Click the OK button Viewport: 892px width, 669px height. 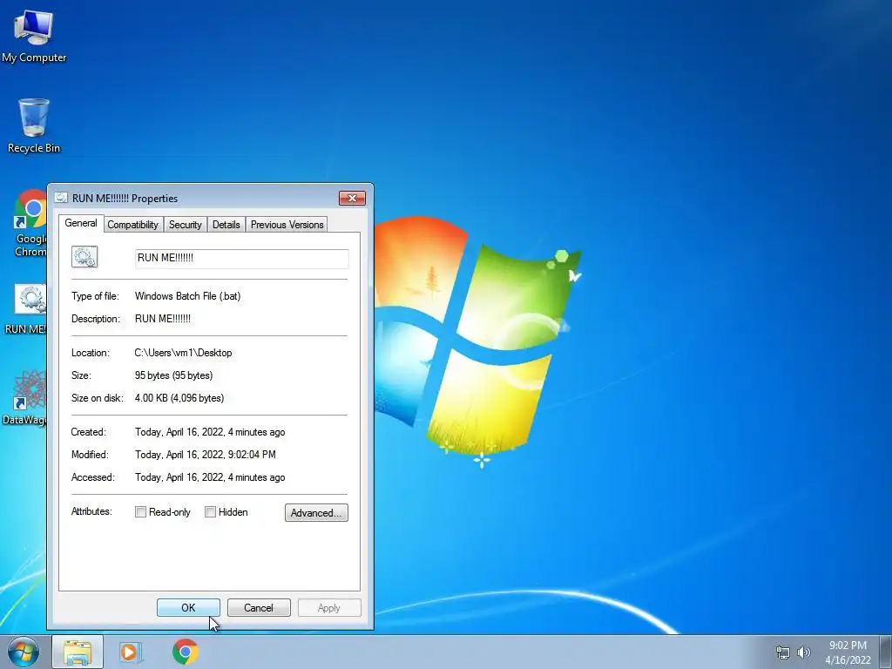[x=188, y=607]
